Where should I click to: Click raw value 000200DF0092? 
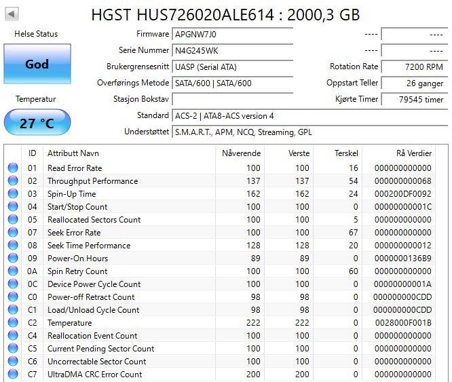[402, 194]
